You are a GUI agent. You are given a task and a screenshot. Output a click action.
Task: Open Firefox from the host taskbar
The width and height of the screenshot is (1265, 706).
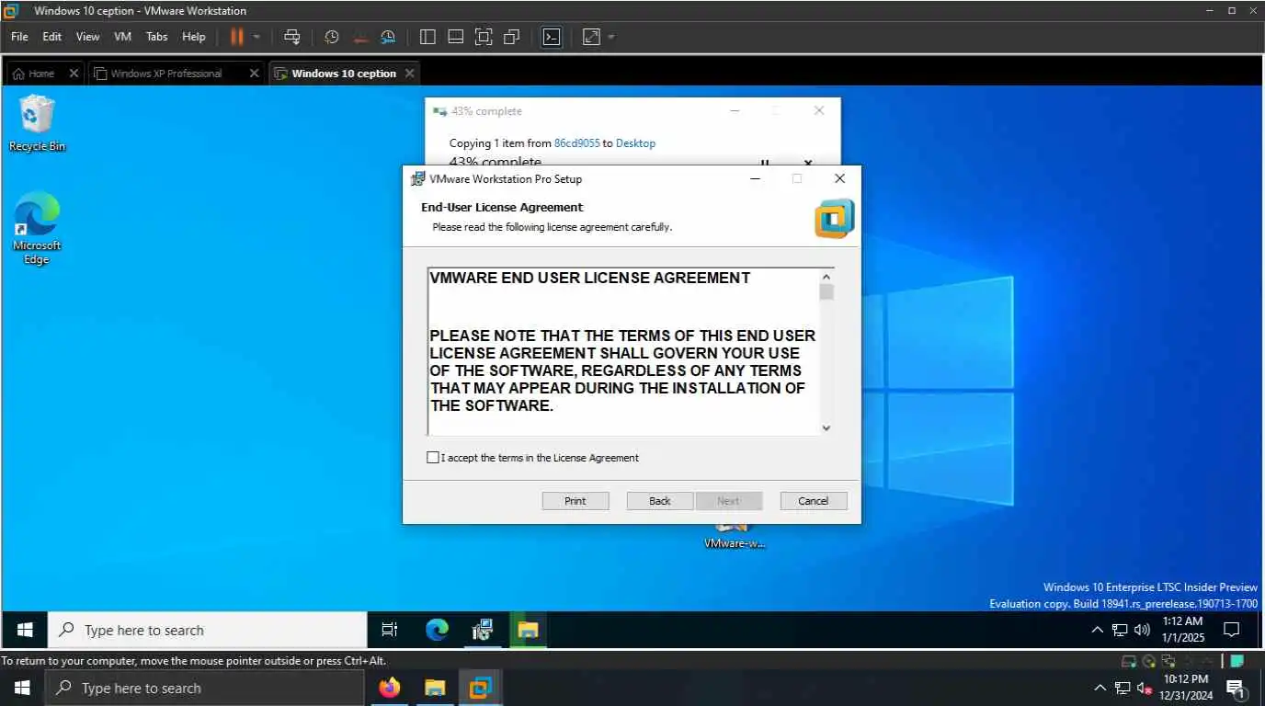coord(390,688)
